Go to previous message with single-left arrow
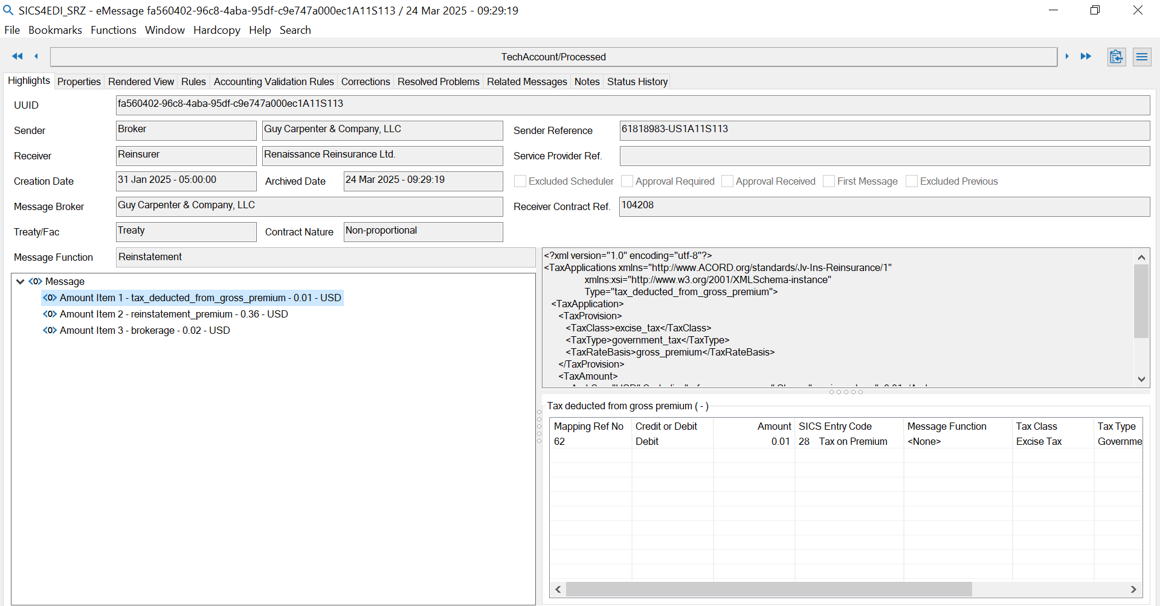The width and height of the screenshot is (1160, 606). [36, 56]
